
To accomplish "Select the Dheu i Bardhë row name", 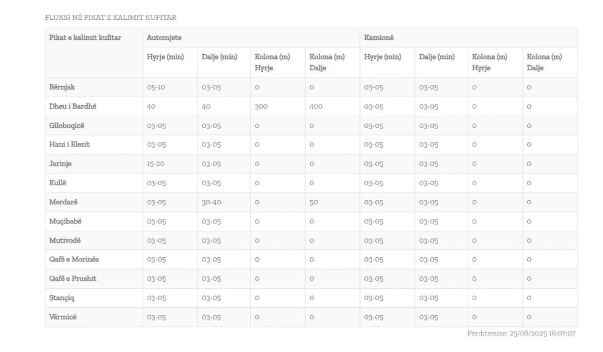I will point(73,106).
